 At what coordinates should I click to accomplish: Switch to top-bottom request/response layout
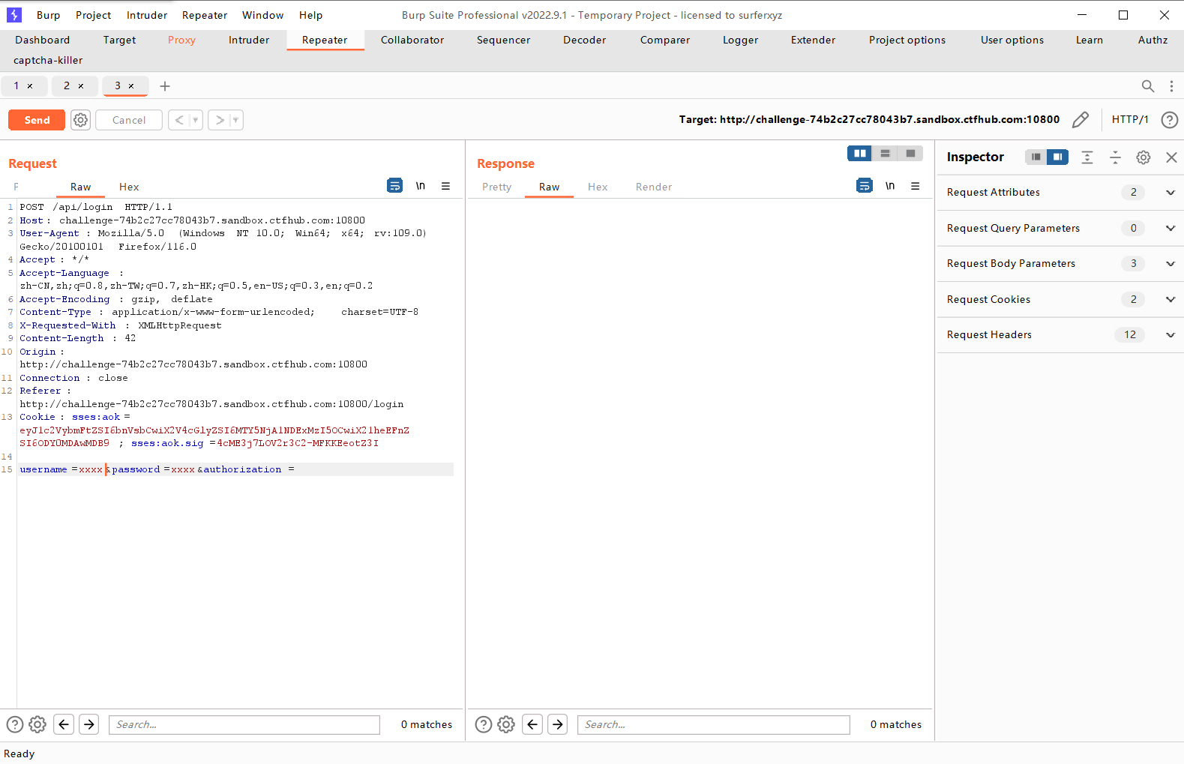pyautogui.click(x=885, y=154)
